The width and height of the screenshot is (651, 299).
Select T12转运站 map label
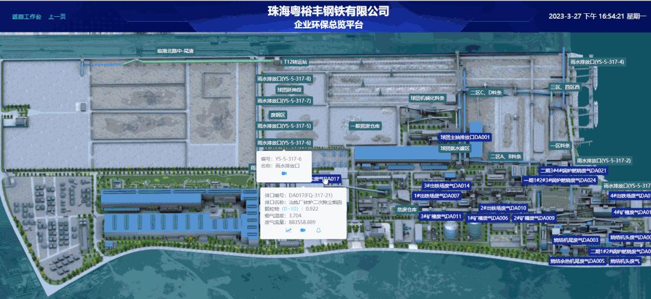pyautogui.click(x=295, y=62)
